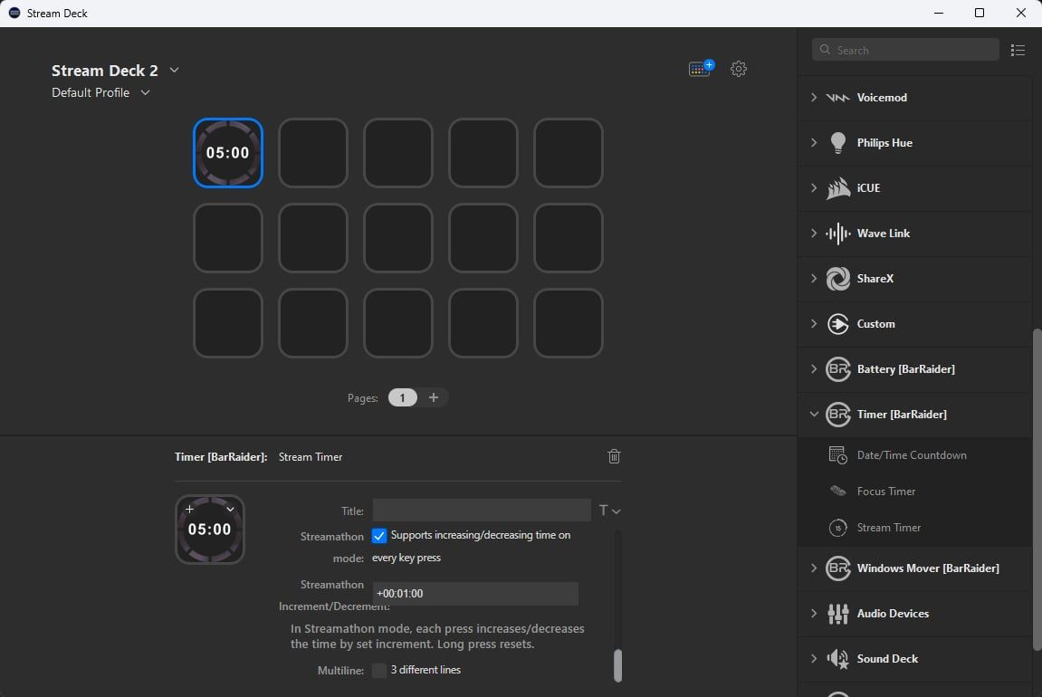Enable the Multiline 3 different lines checkbox
The height and width of the screenshot is (697, 1042).
(x=379, y=671)
